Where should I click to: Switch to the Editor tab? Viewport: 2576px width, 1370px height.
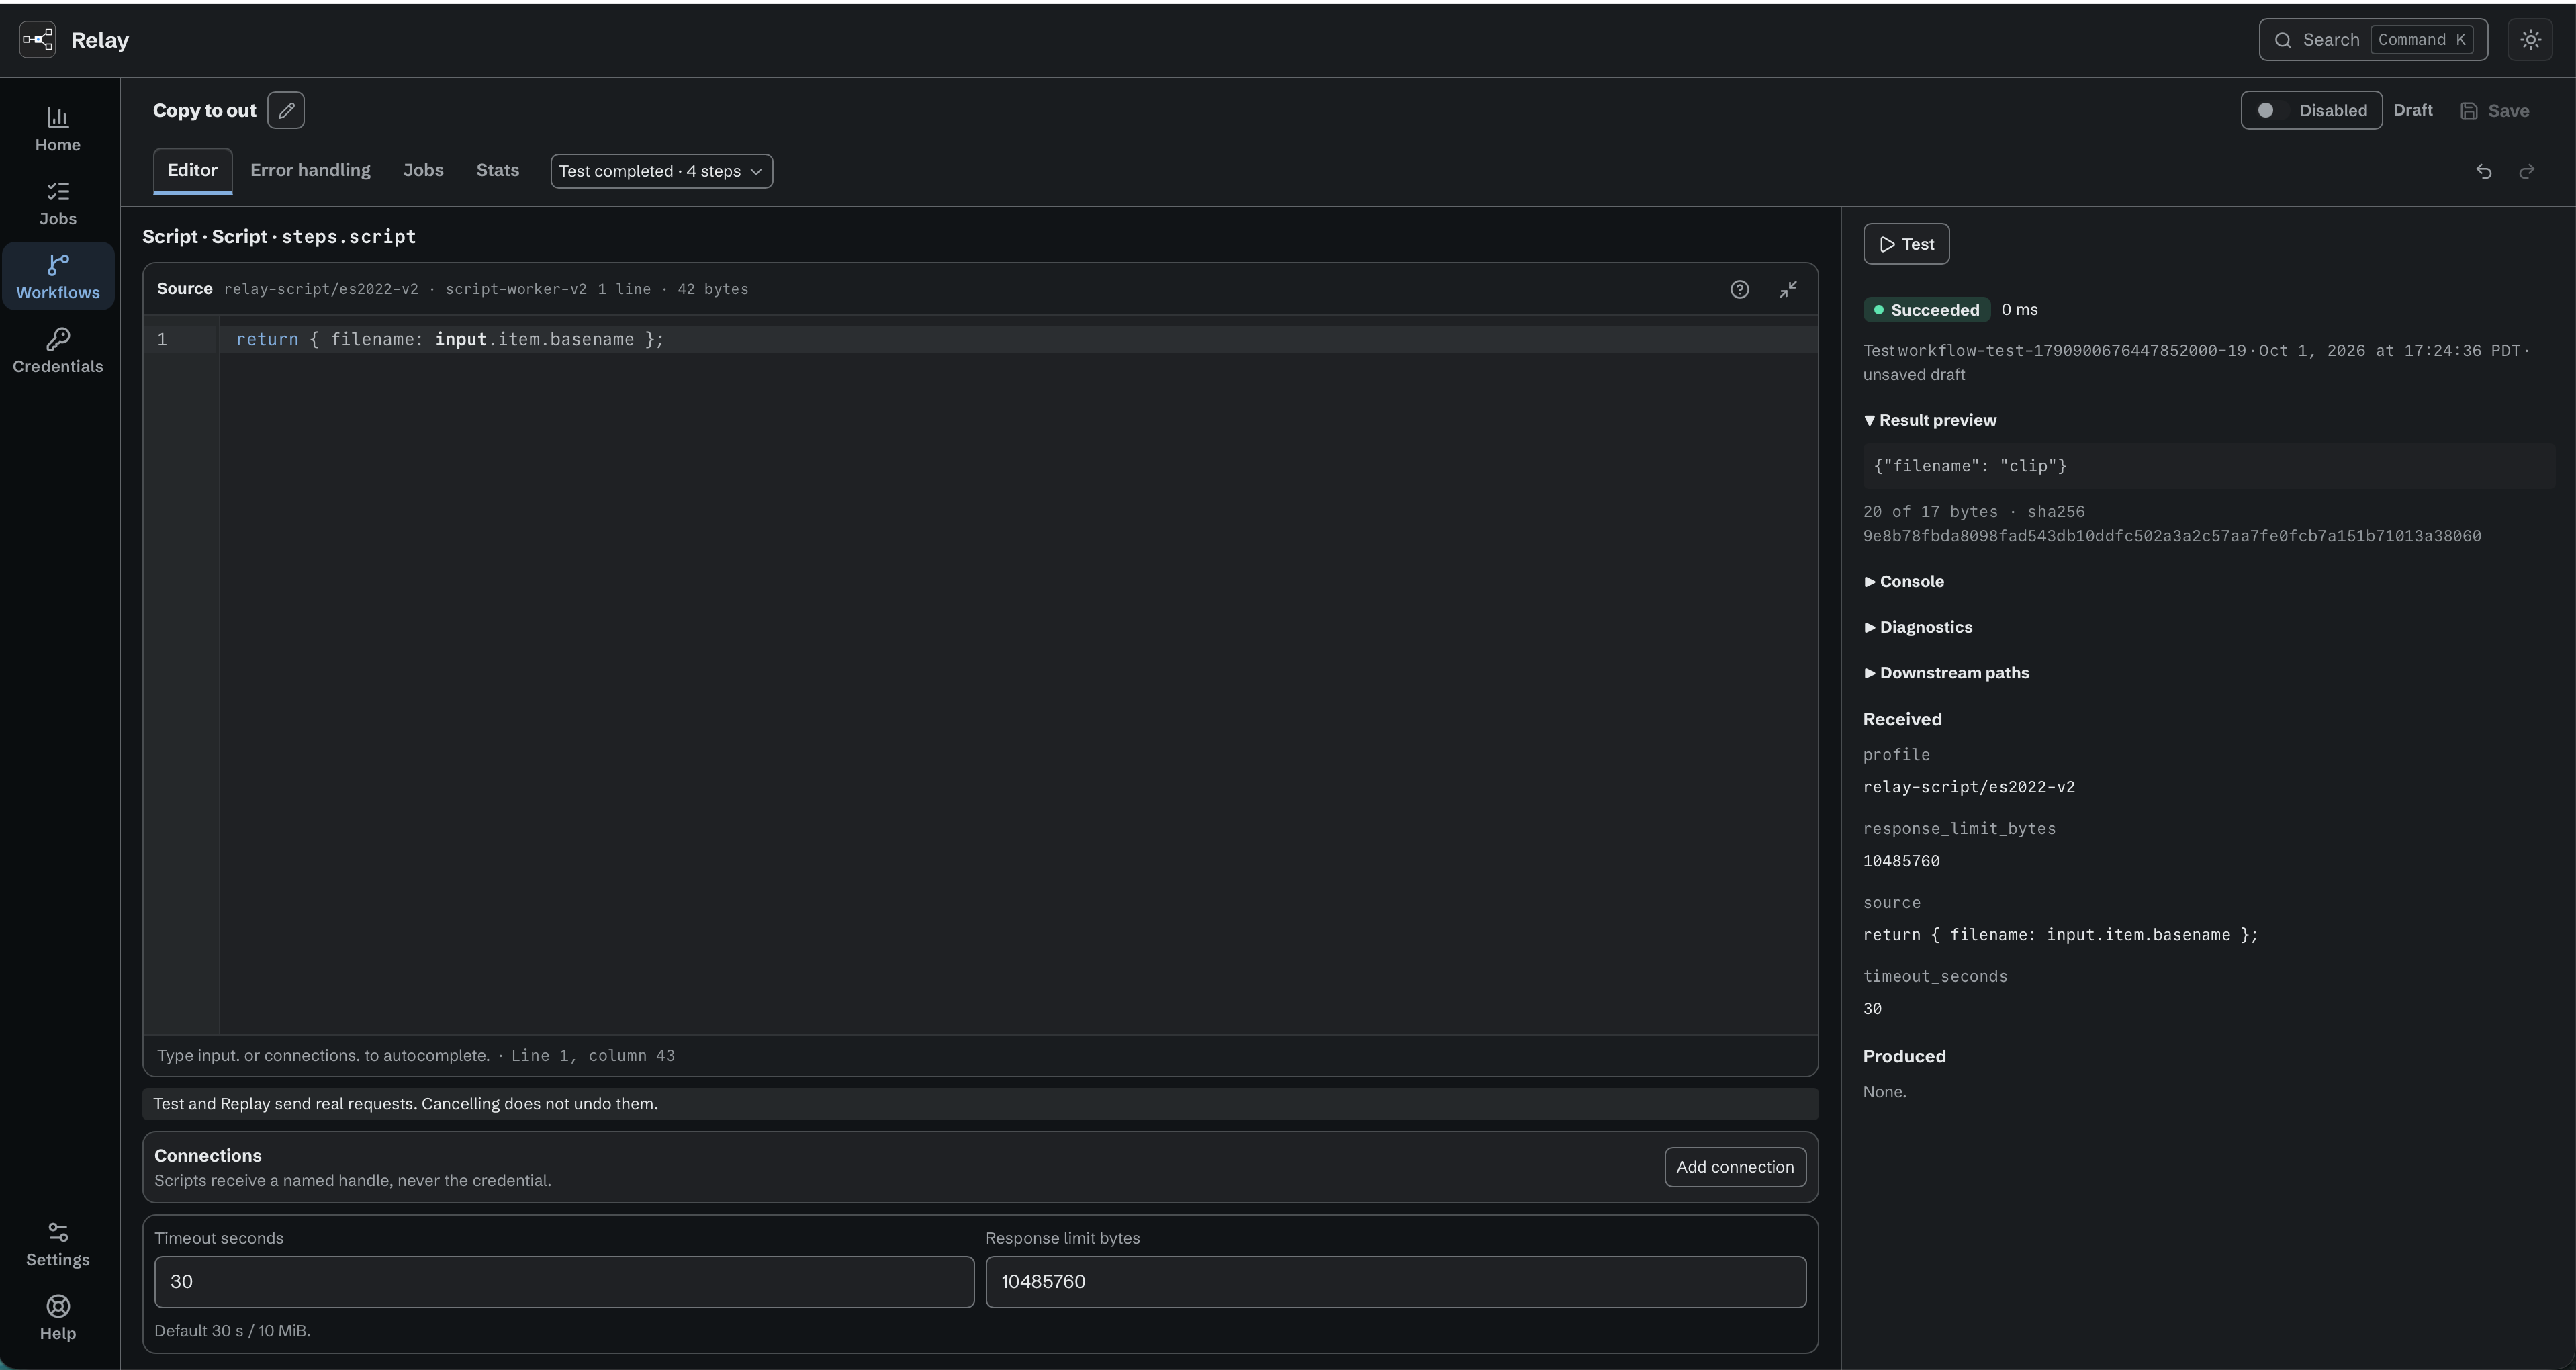tap(192, 170)
